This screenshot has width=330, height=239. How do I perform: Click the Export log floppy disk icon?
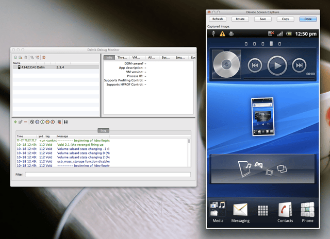tap(65, 122)
